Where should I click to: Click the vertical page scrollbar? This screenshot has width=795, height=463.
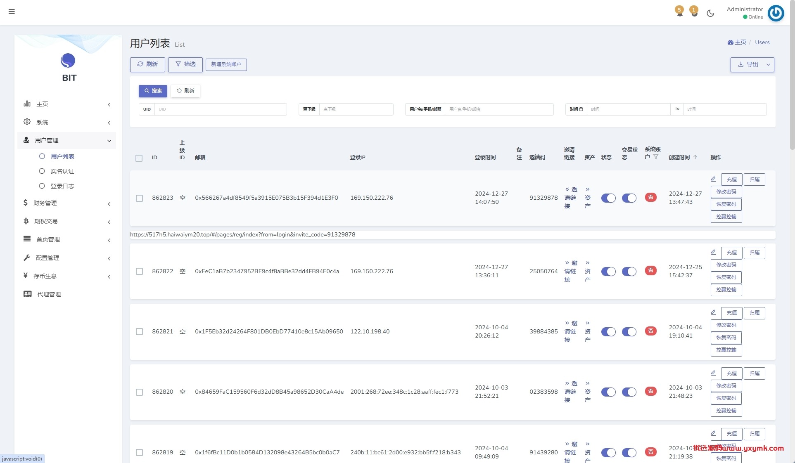tap(792, 74)
